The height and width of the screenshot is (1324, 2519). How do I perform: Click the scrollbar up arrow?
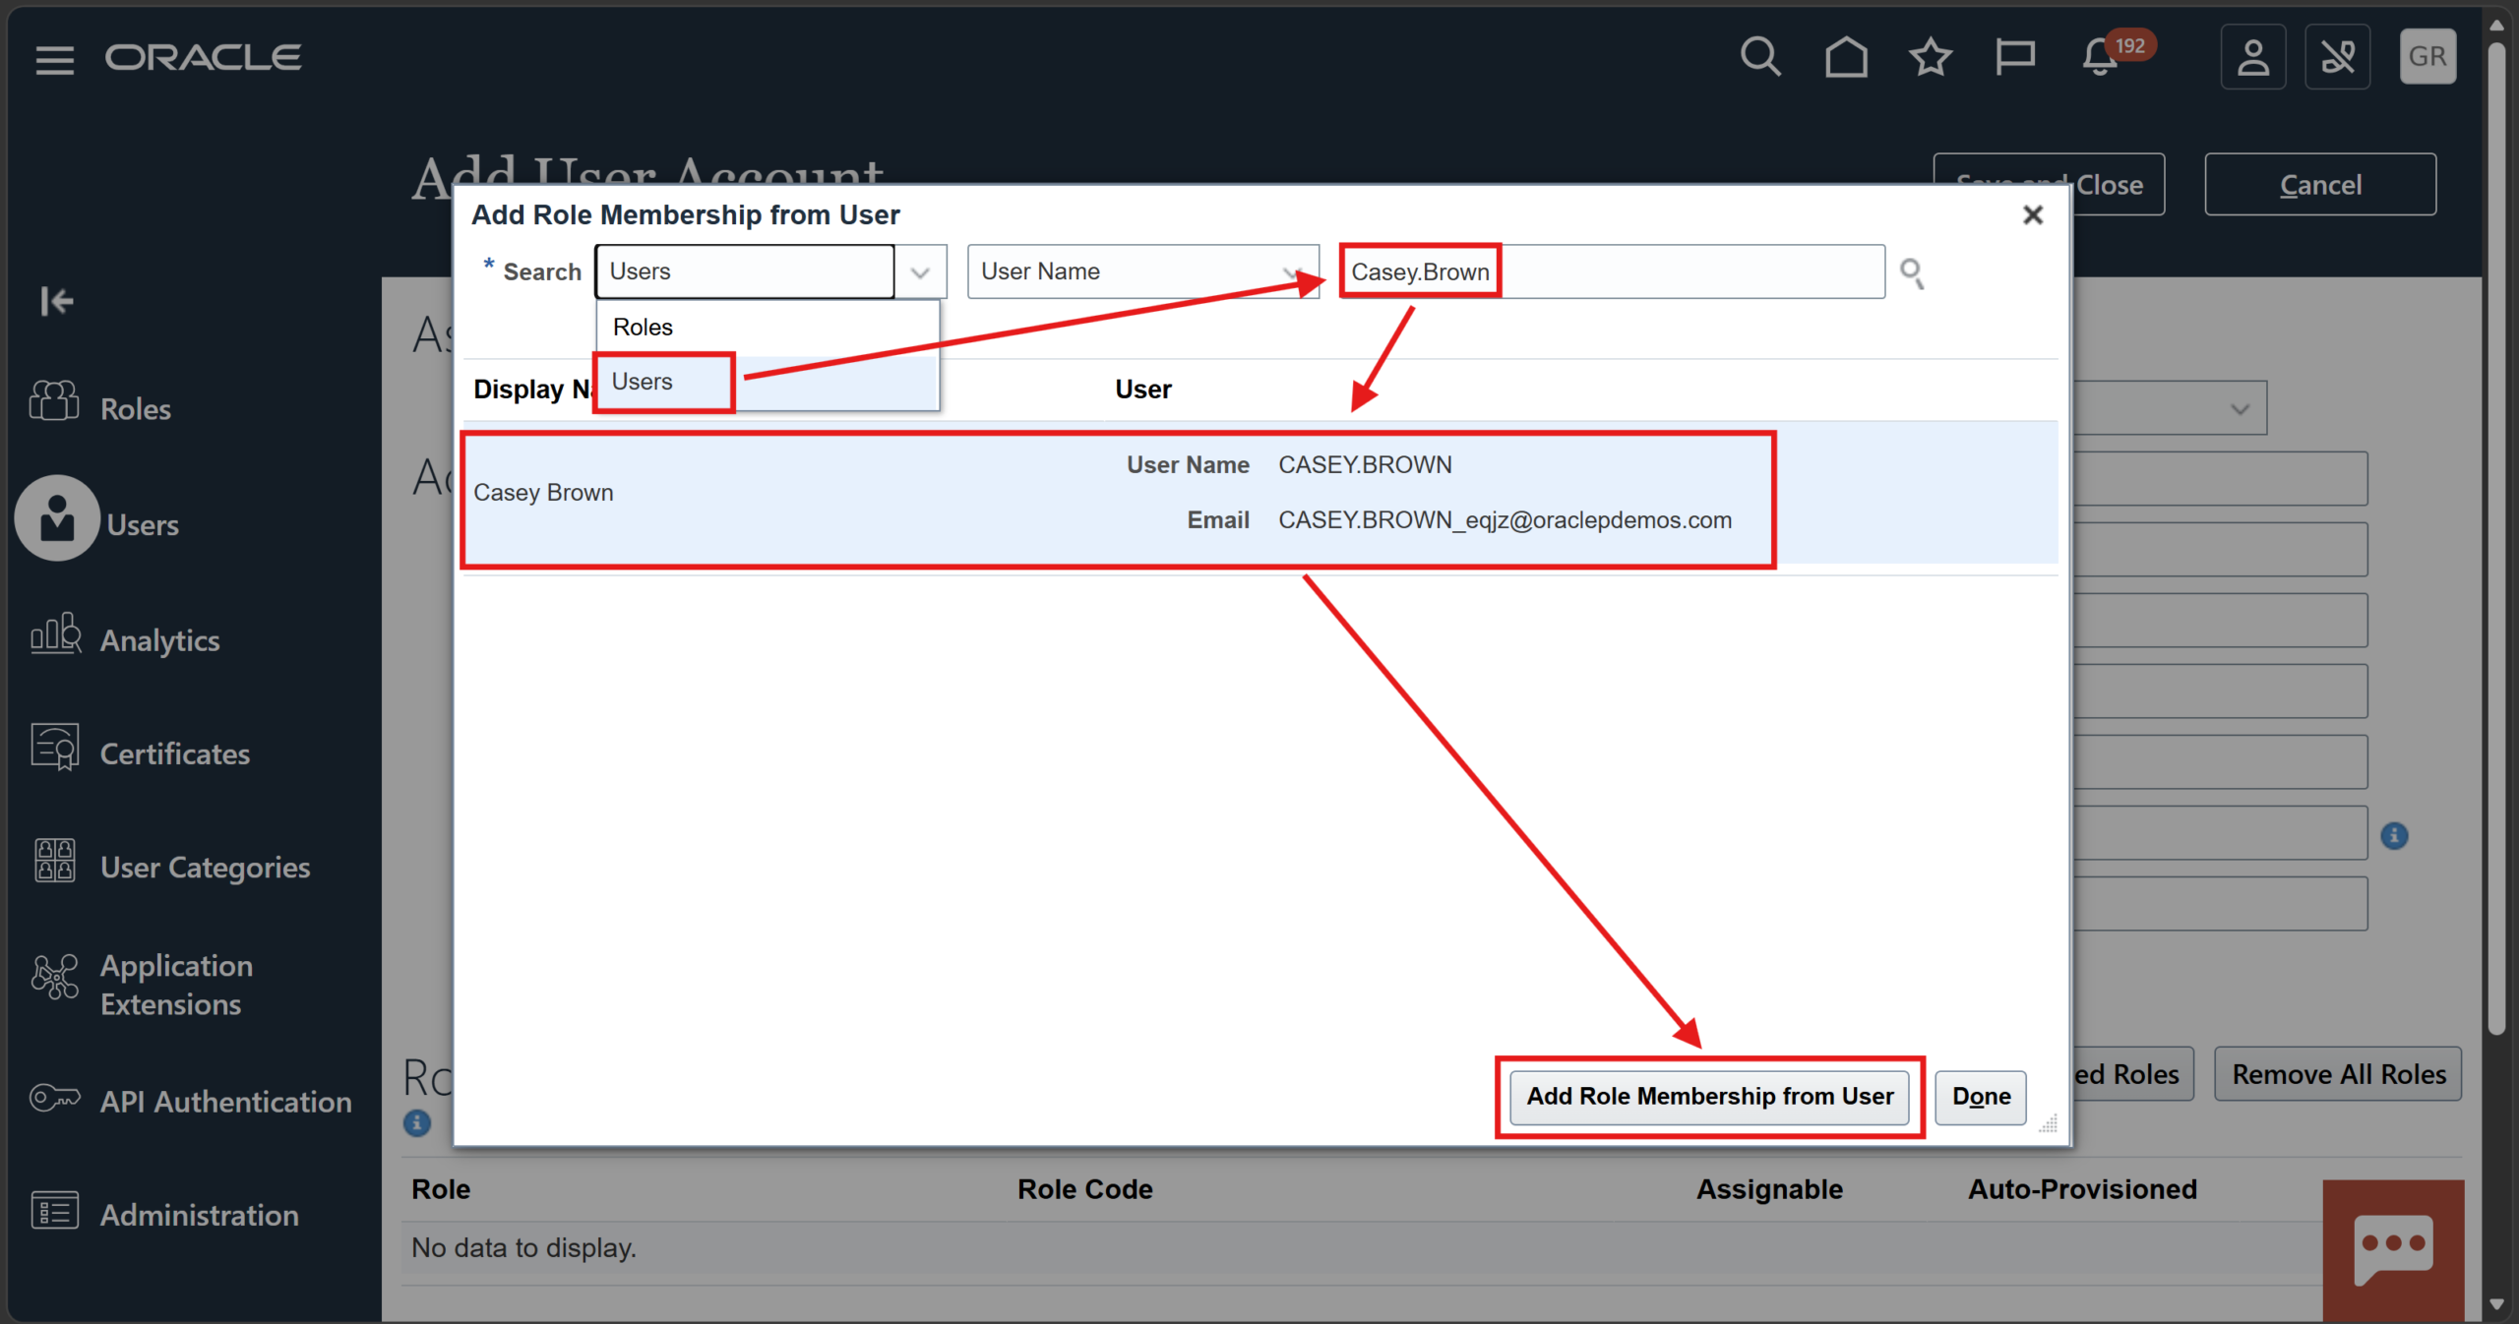click(2496, 26)
